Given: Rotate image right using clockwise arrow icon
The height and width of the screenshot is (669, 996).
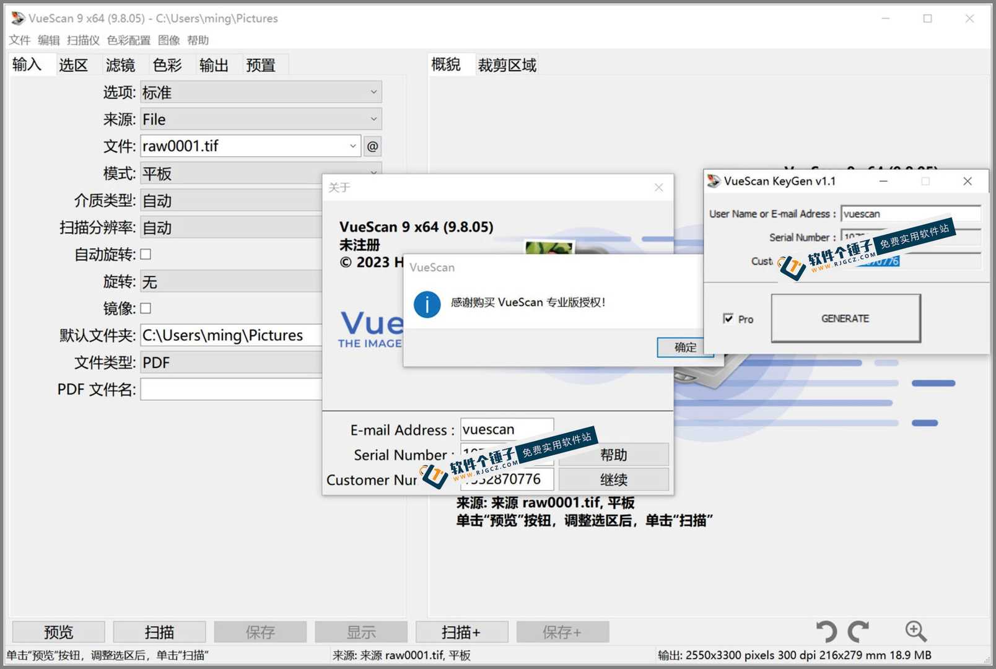Looking at the screenshot, I should coord(858,631).
